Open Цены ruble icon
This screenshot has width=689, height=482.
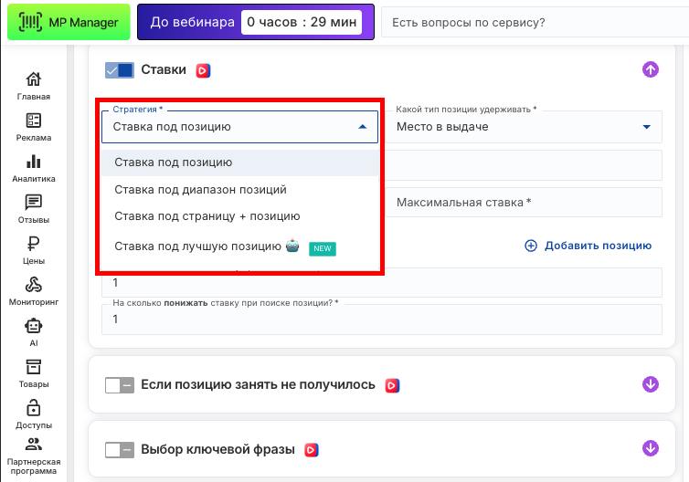(34, 250)
